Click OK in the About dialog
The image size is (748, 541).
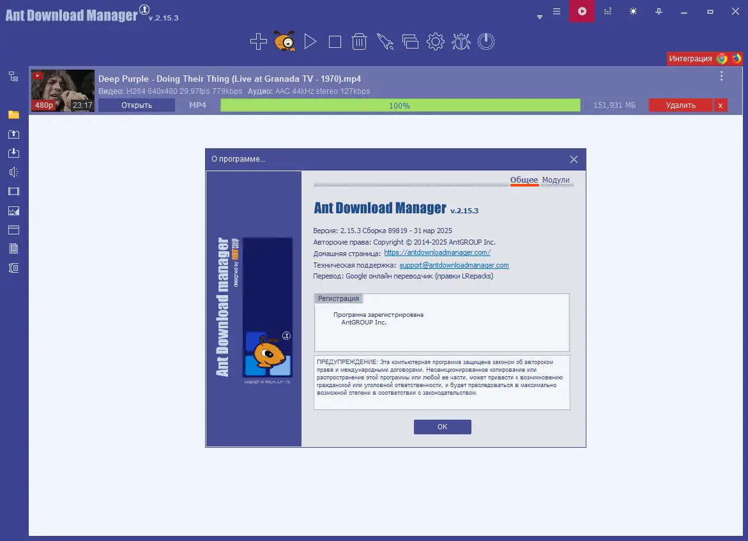(x=442, y=427)
